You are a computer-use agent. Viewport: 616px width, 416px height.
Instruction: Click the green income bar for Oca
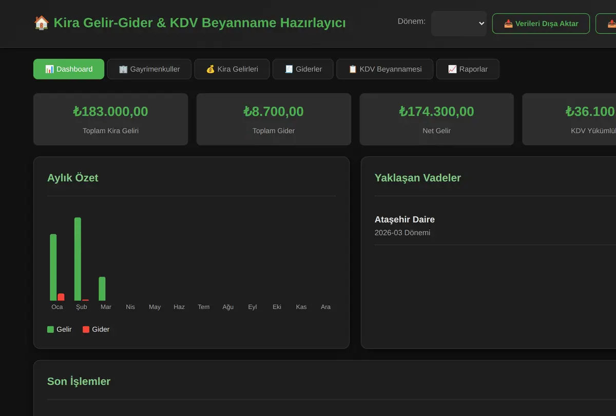tap(53, 267)
